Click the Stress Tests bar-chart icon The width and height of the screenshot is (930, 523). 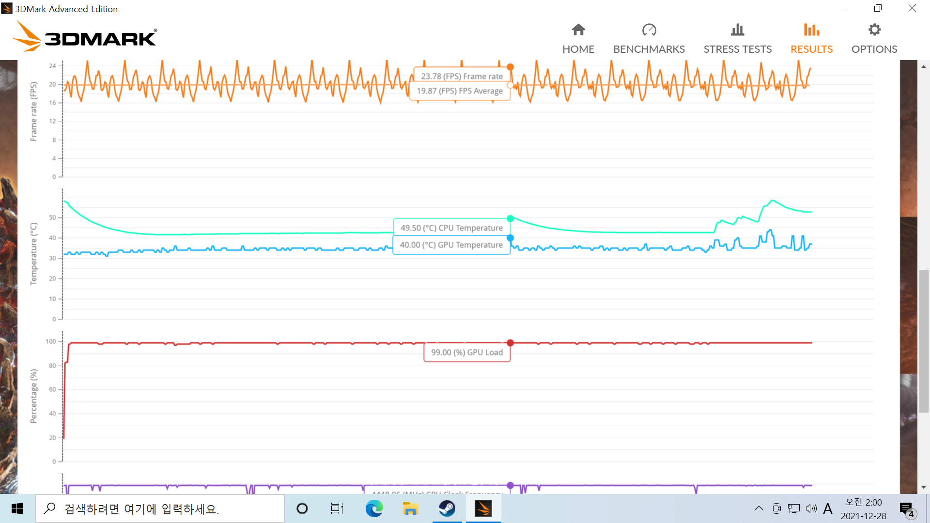click(737, 30)
